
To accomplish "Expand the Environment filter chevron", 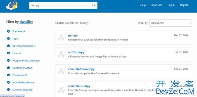I will click(x=8, y=75).
